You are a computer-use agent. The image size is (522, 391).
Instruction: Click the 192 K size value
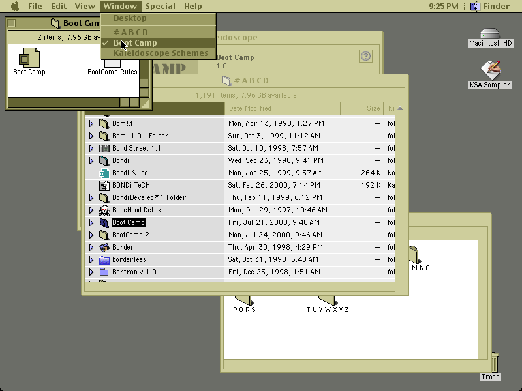coord(371,186)
